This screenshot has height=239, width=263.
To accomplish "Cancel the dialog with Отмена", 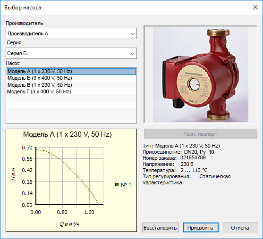I will coord(240,228).
